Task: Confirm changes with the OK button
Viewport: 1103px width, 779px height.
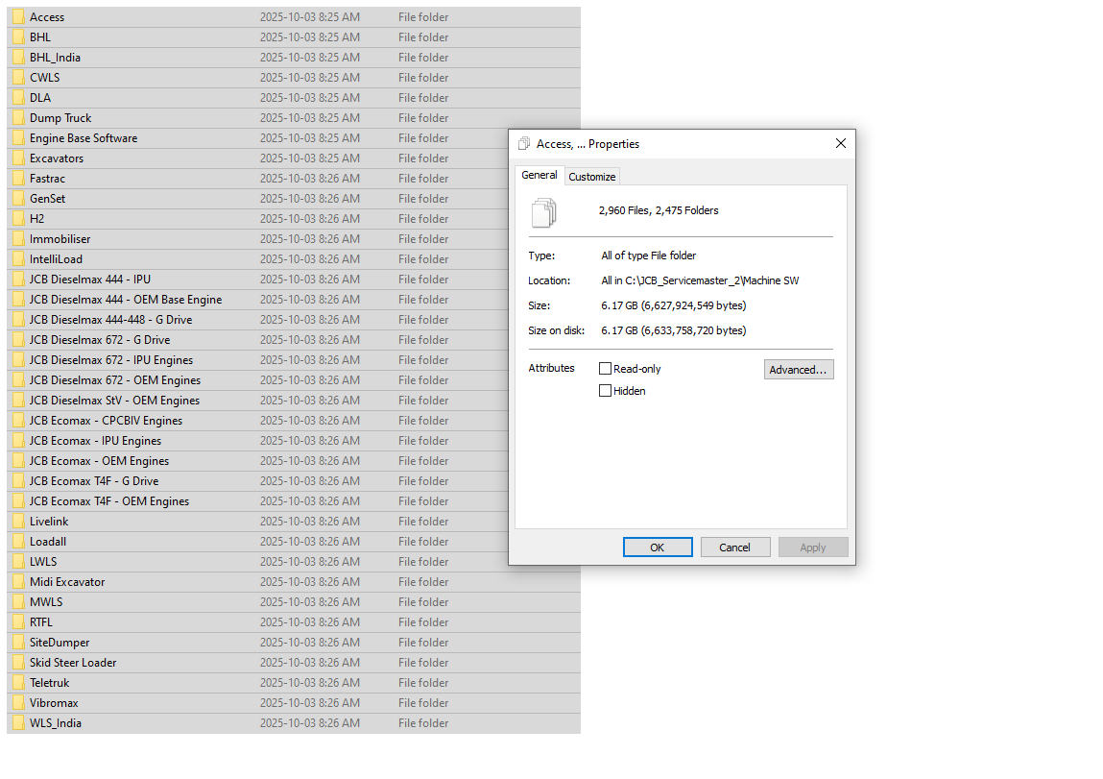Action: pyautogui.click(x=658, y=547)
